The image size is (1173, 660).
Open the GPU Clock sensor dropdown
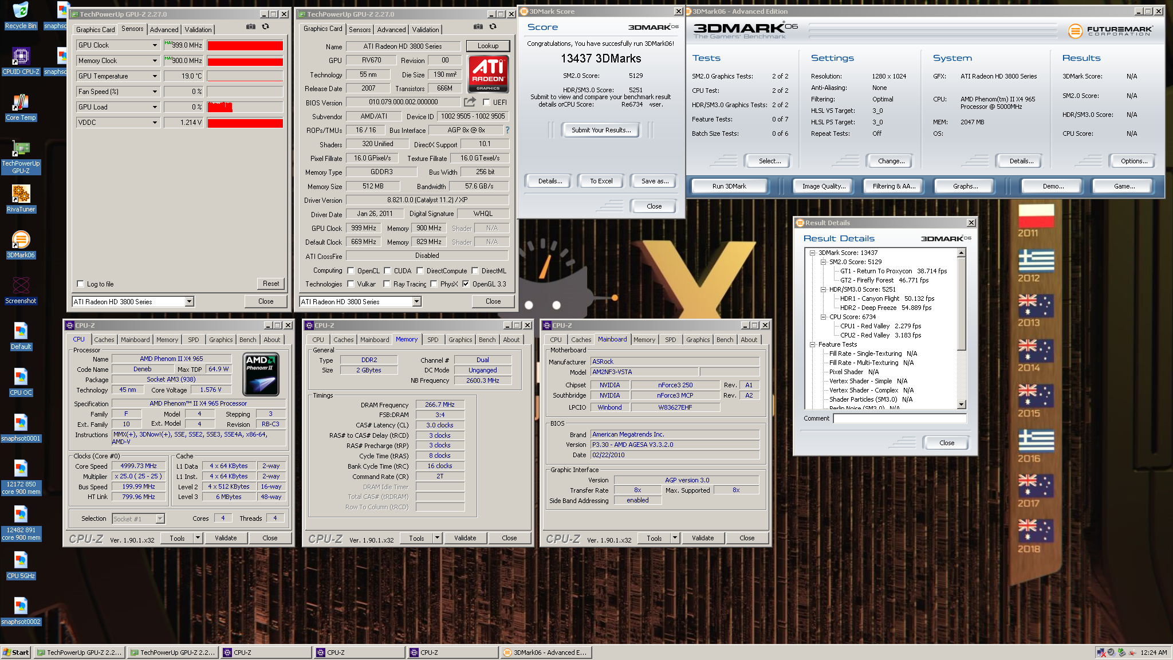(x=155, y=45)
